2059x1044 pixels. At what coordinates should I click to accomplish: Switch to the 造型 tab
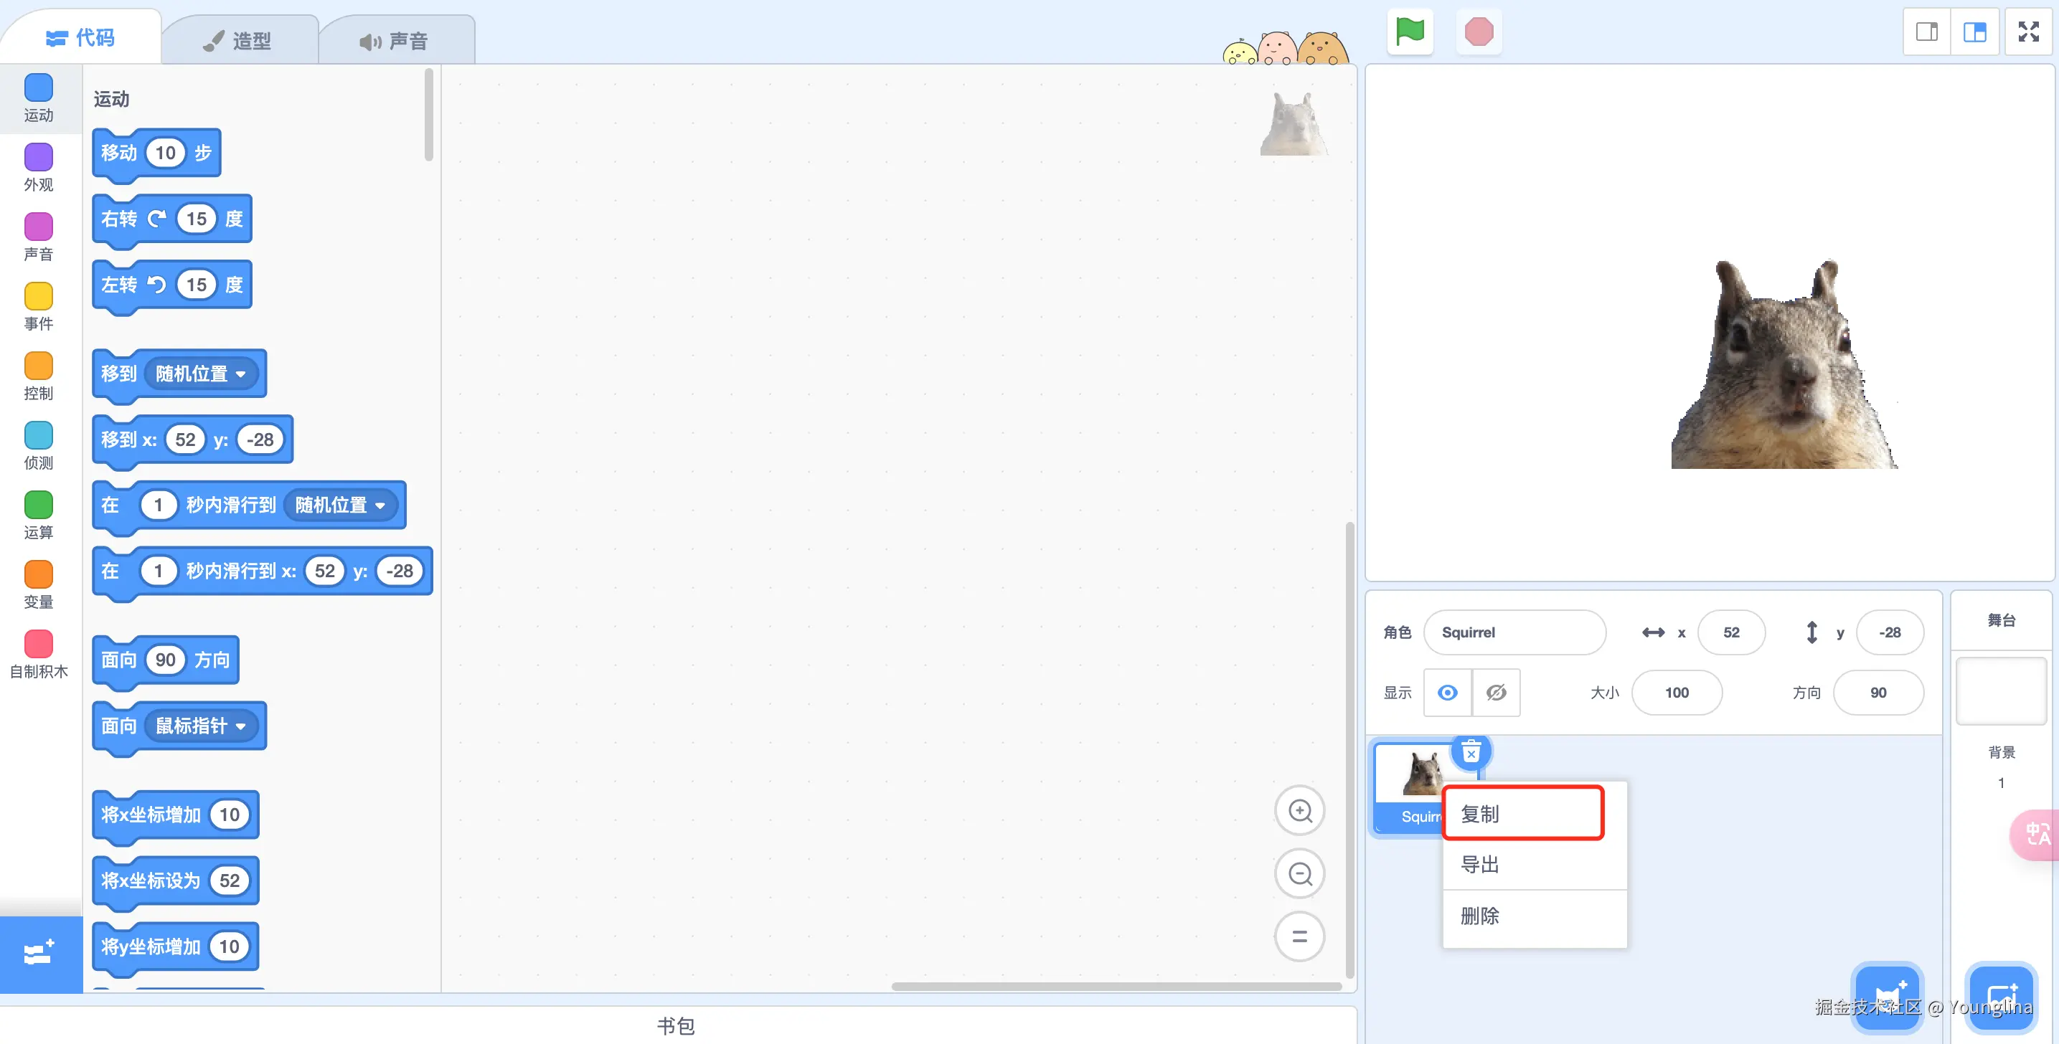point(238,41)
